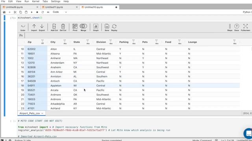
Task: Open the View menu
Action: [x=19, y=2]
